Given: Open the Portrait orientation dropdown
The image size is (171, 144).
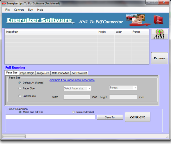Looking at the screenshot, I should tap(123, 88).
